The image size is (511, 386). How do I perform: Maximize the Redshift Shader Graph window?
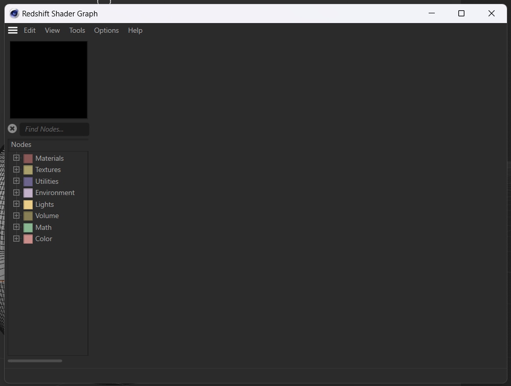coord(461,13)
